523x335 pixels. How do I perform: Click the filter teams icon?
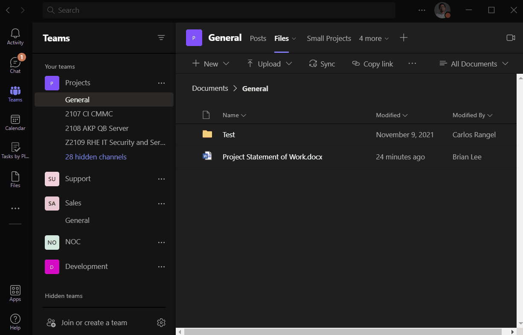click(x=161, y=38)
